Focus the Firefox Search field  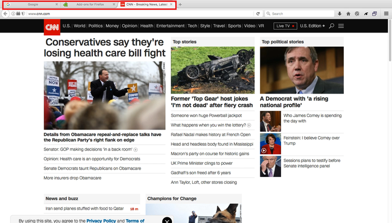point(300,14)
